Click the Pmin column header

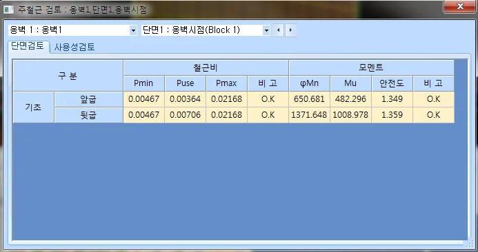144,83
